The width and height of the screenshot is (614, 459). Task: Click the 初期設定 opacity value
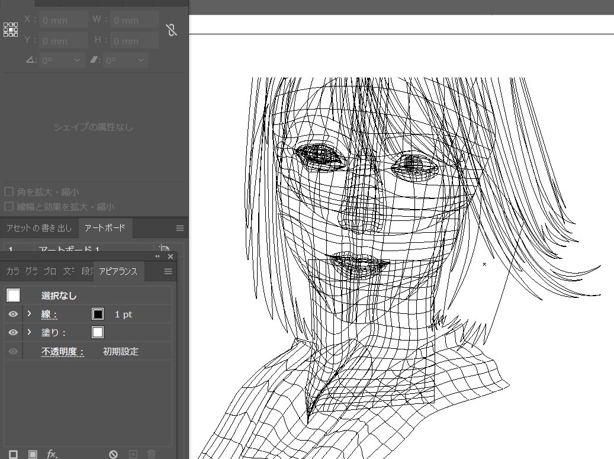pyautogui.click(x=121, y=351)
